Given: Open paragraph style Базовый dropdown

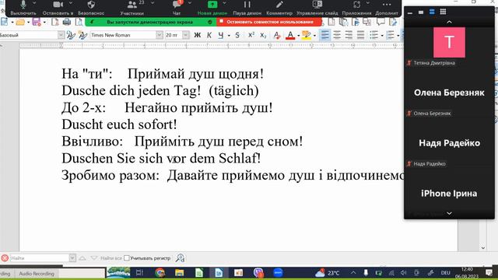Looking at the screenshot, I should coord(61,35).
